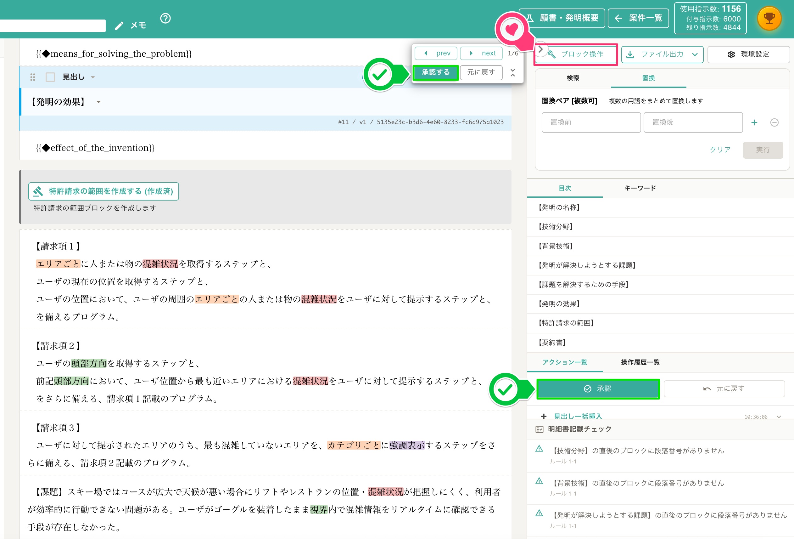
Task: Click the 実行 button
Action: coord(763,150)
